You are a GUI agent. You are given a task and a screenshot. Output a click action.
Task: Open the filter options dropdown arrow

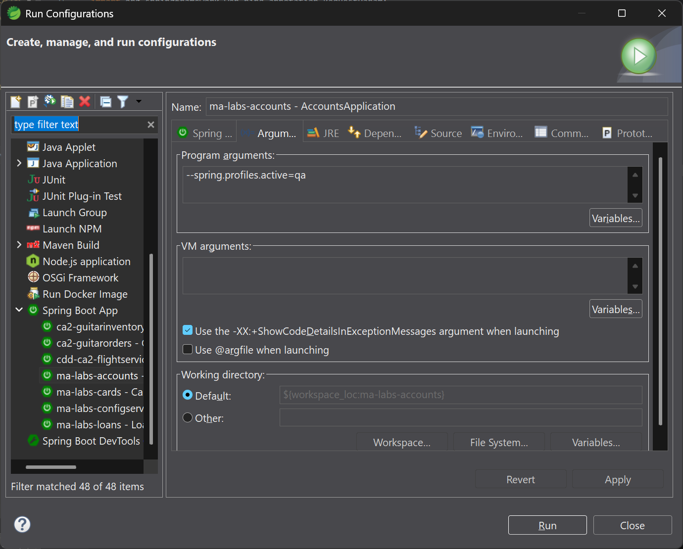point(139,101)
